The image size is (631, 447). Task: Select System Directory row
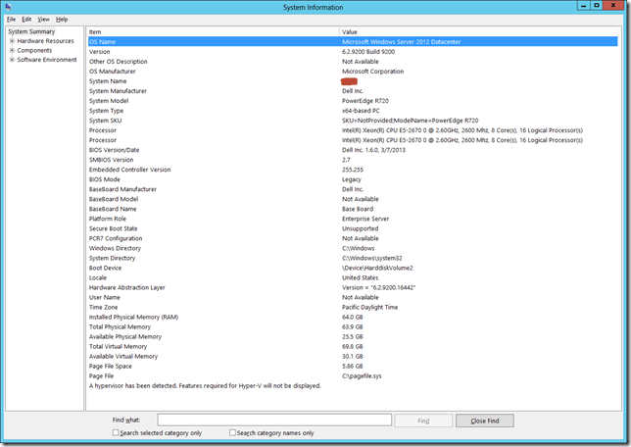[353, 258]
